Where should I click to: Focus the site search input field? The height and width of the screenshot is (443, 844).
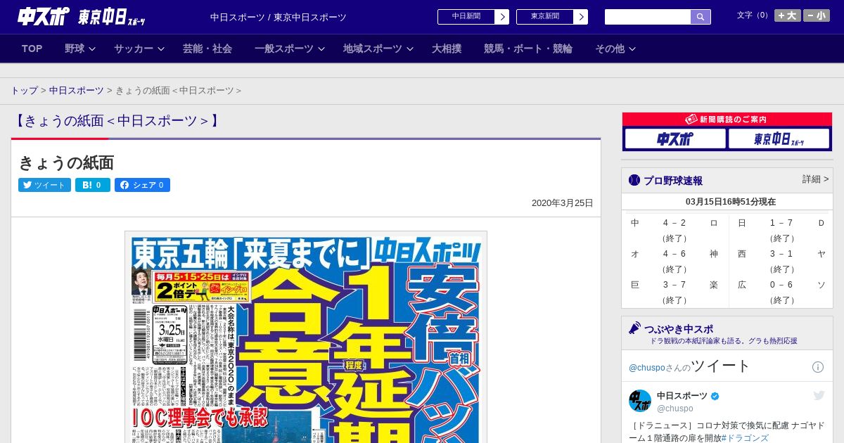[x=648, y=17]
